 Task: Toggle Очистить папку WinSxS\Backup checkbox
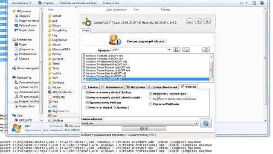pos(87,92)
